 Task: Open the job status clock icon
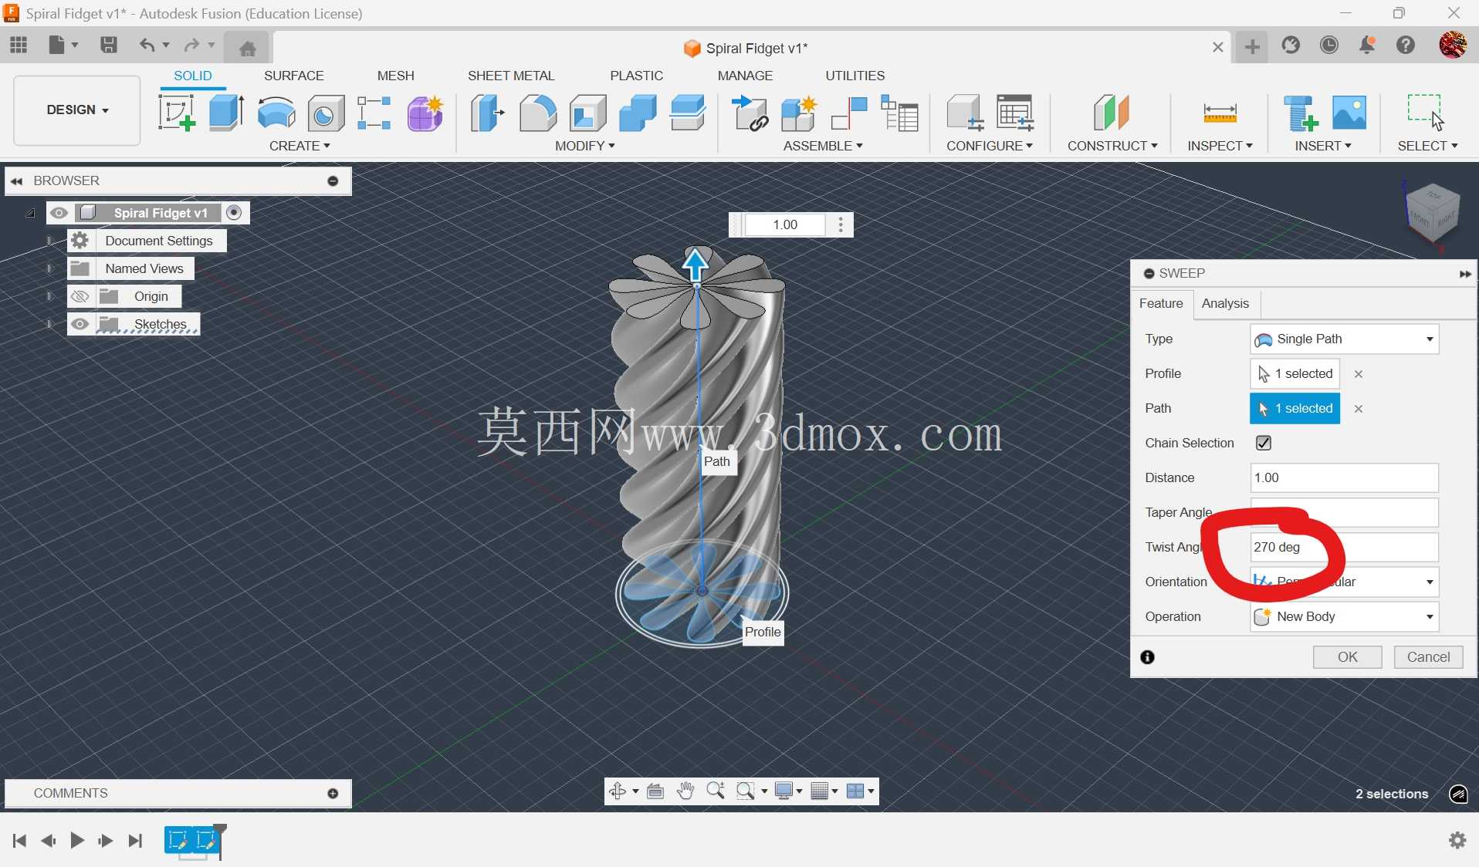(1329, 45)
